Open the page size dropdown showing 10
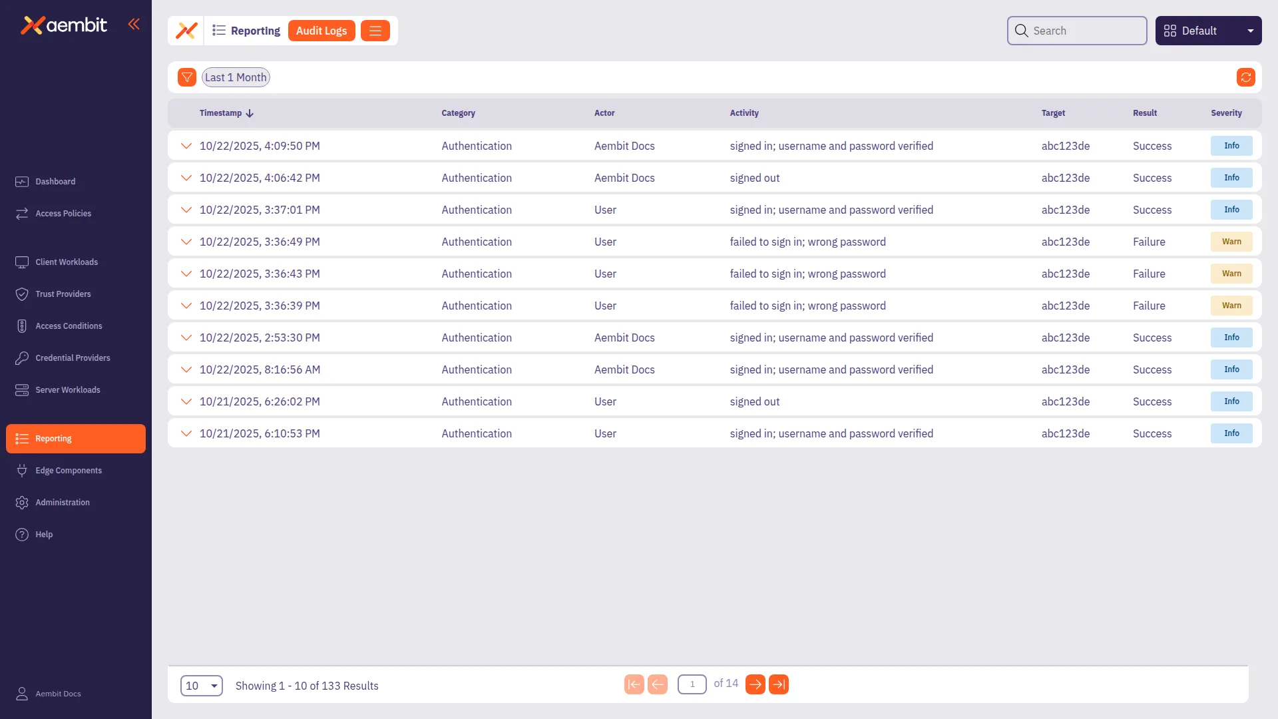The width and height of the screenshot is (1278, 719). point(201,685)
